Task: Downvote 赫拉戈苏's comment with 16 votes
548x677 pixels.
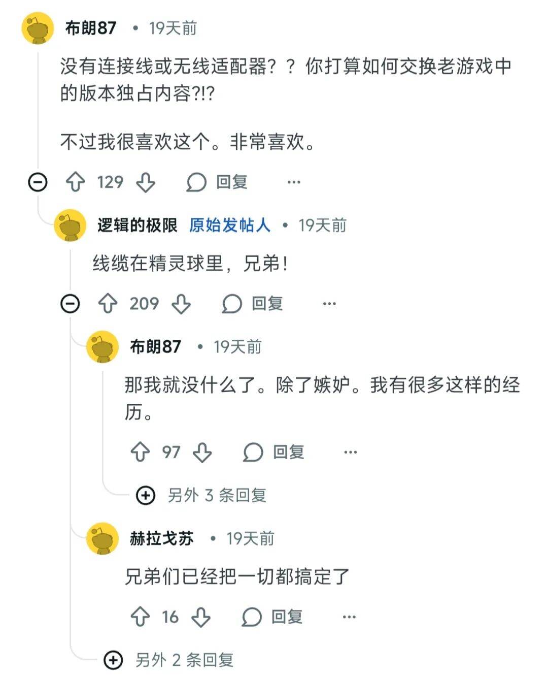Action: point(201,617)
